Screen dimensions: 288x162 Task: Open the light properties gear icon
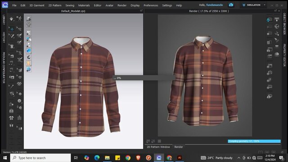[270, 80]
